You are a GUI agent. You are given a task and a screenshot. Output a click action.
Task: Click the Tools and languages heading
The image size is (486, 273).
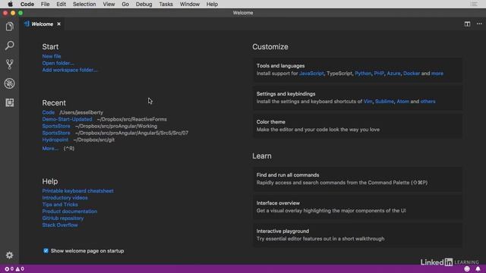[x=280, y=66]
